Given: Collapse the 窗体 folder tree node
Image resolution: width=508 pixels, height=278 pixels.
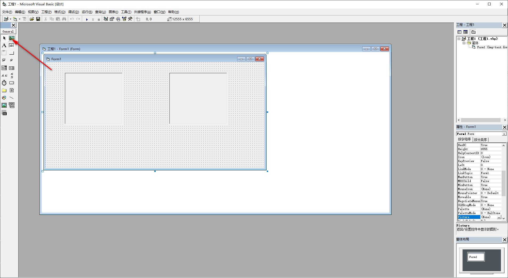Looking at the screenshot, I should [463, 43].
